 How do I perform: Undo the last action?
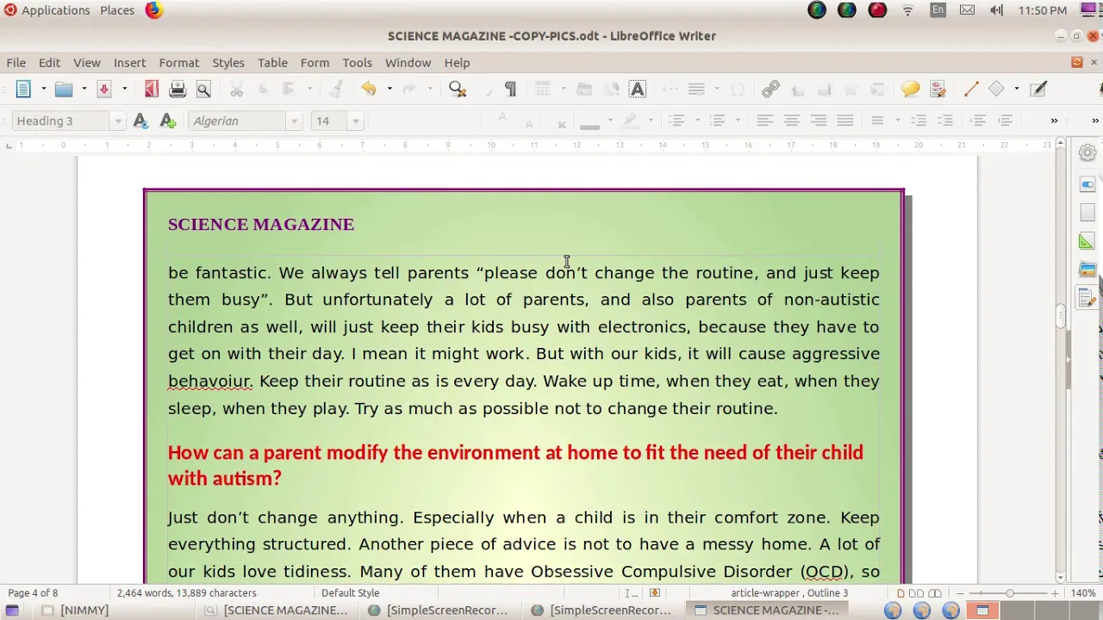pos(369,89)
